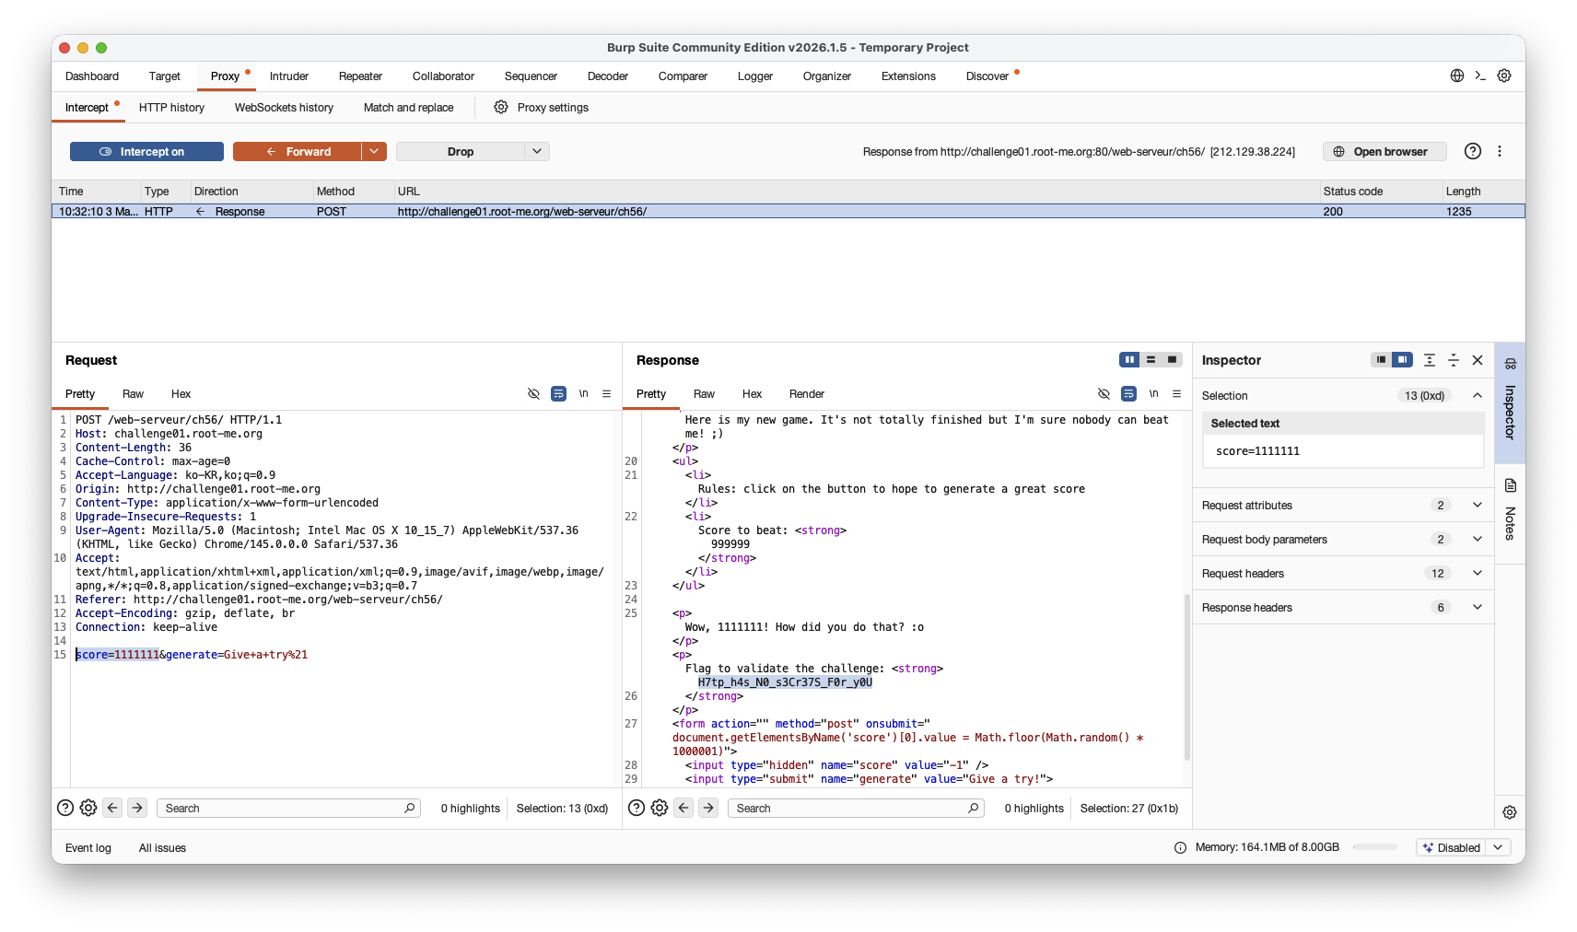Image resolution: width=1577 pixels, height=932 pixels.
Task: Toggle word wrap in Response editor
Action: (1128, 393)
